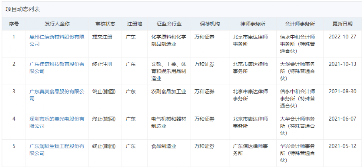Click the 序号 column header
The image size is (362, 167).
click(x=14, y=24)
